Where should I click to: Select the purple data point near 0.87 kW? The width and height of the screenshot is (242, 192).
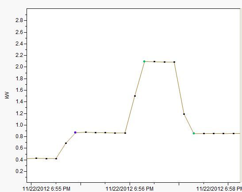(75, 132)
